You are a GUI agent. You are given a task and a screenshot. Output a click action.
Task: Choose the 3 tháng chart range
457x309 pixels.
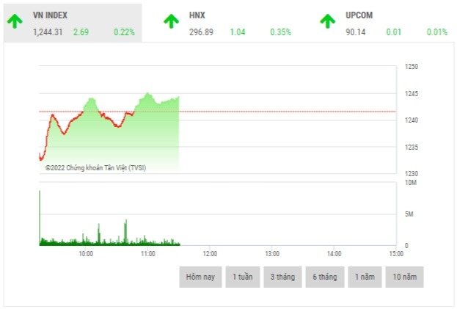click(283, 277)
